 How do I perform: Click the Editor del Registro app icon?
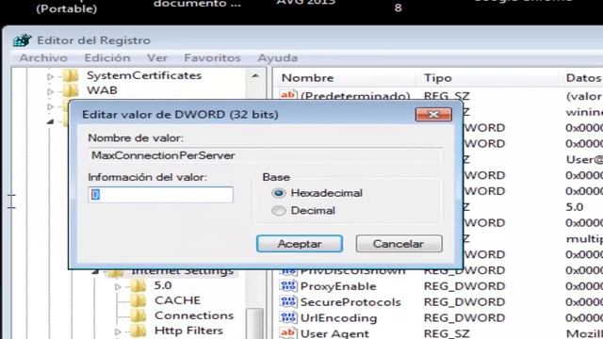click(22, 40)
